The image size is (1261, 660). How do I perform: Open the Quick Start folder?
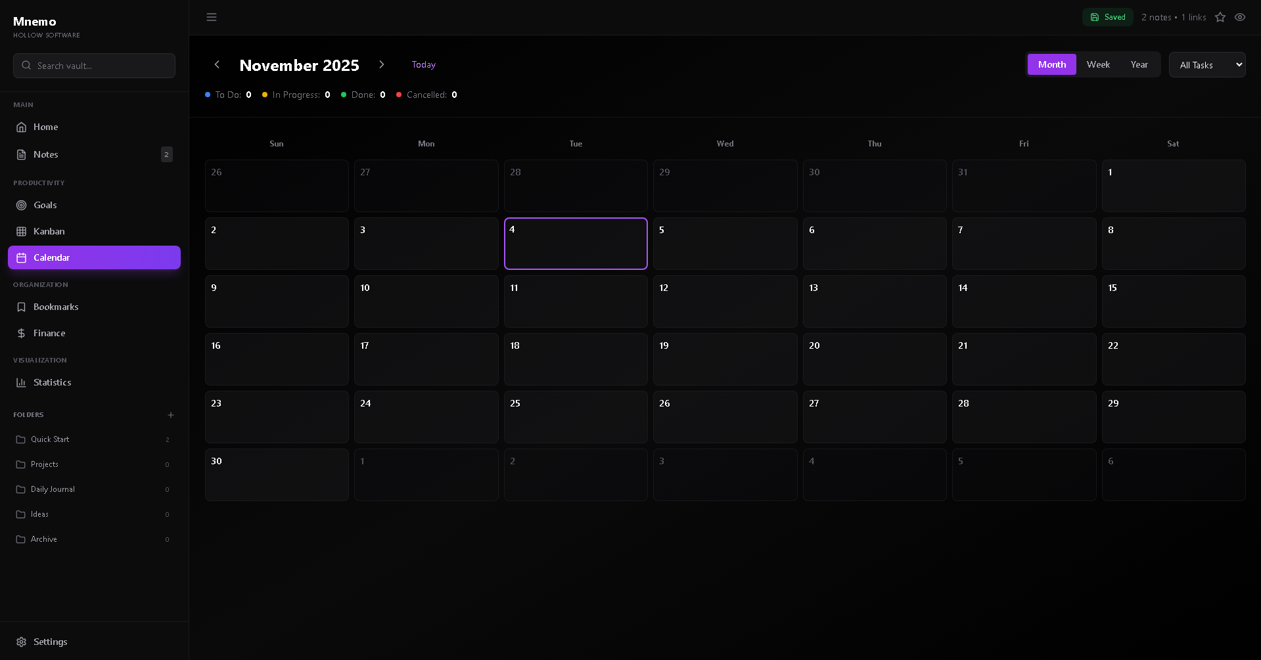click(x=94, y=439)
